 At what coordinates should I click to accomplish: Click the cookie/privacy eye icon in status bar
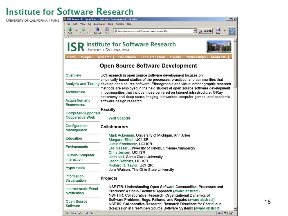(226, 213)
